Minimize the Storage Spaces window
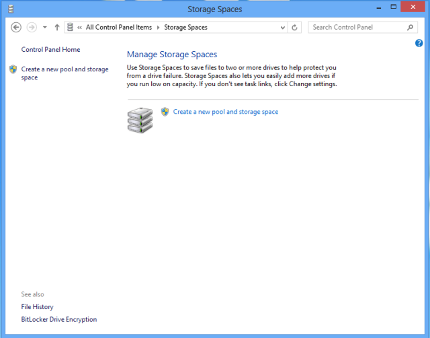This screenshot has height=338, width=430. click(379, 8)
